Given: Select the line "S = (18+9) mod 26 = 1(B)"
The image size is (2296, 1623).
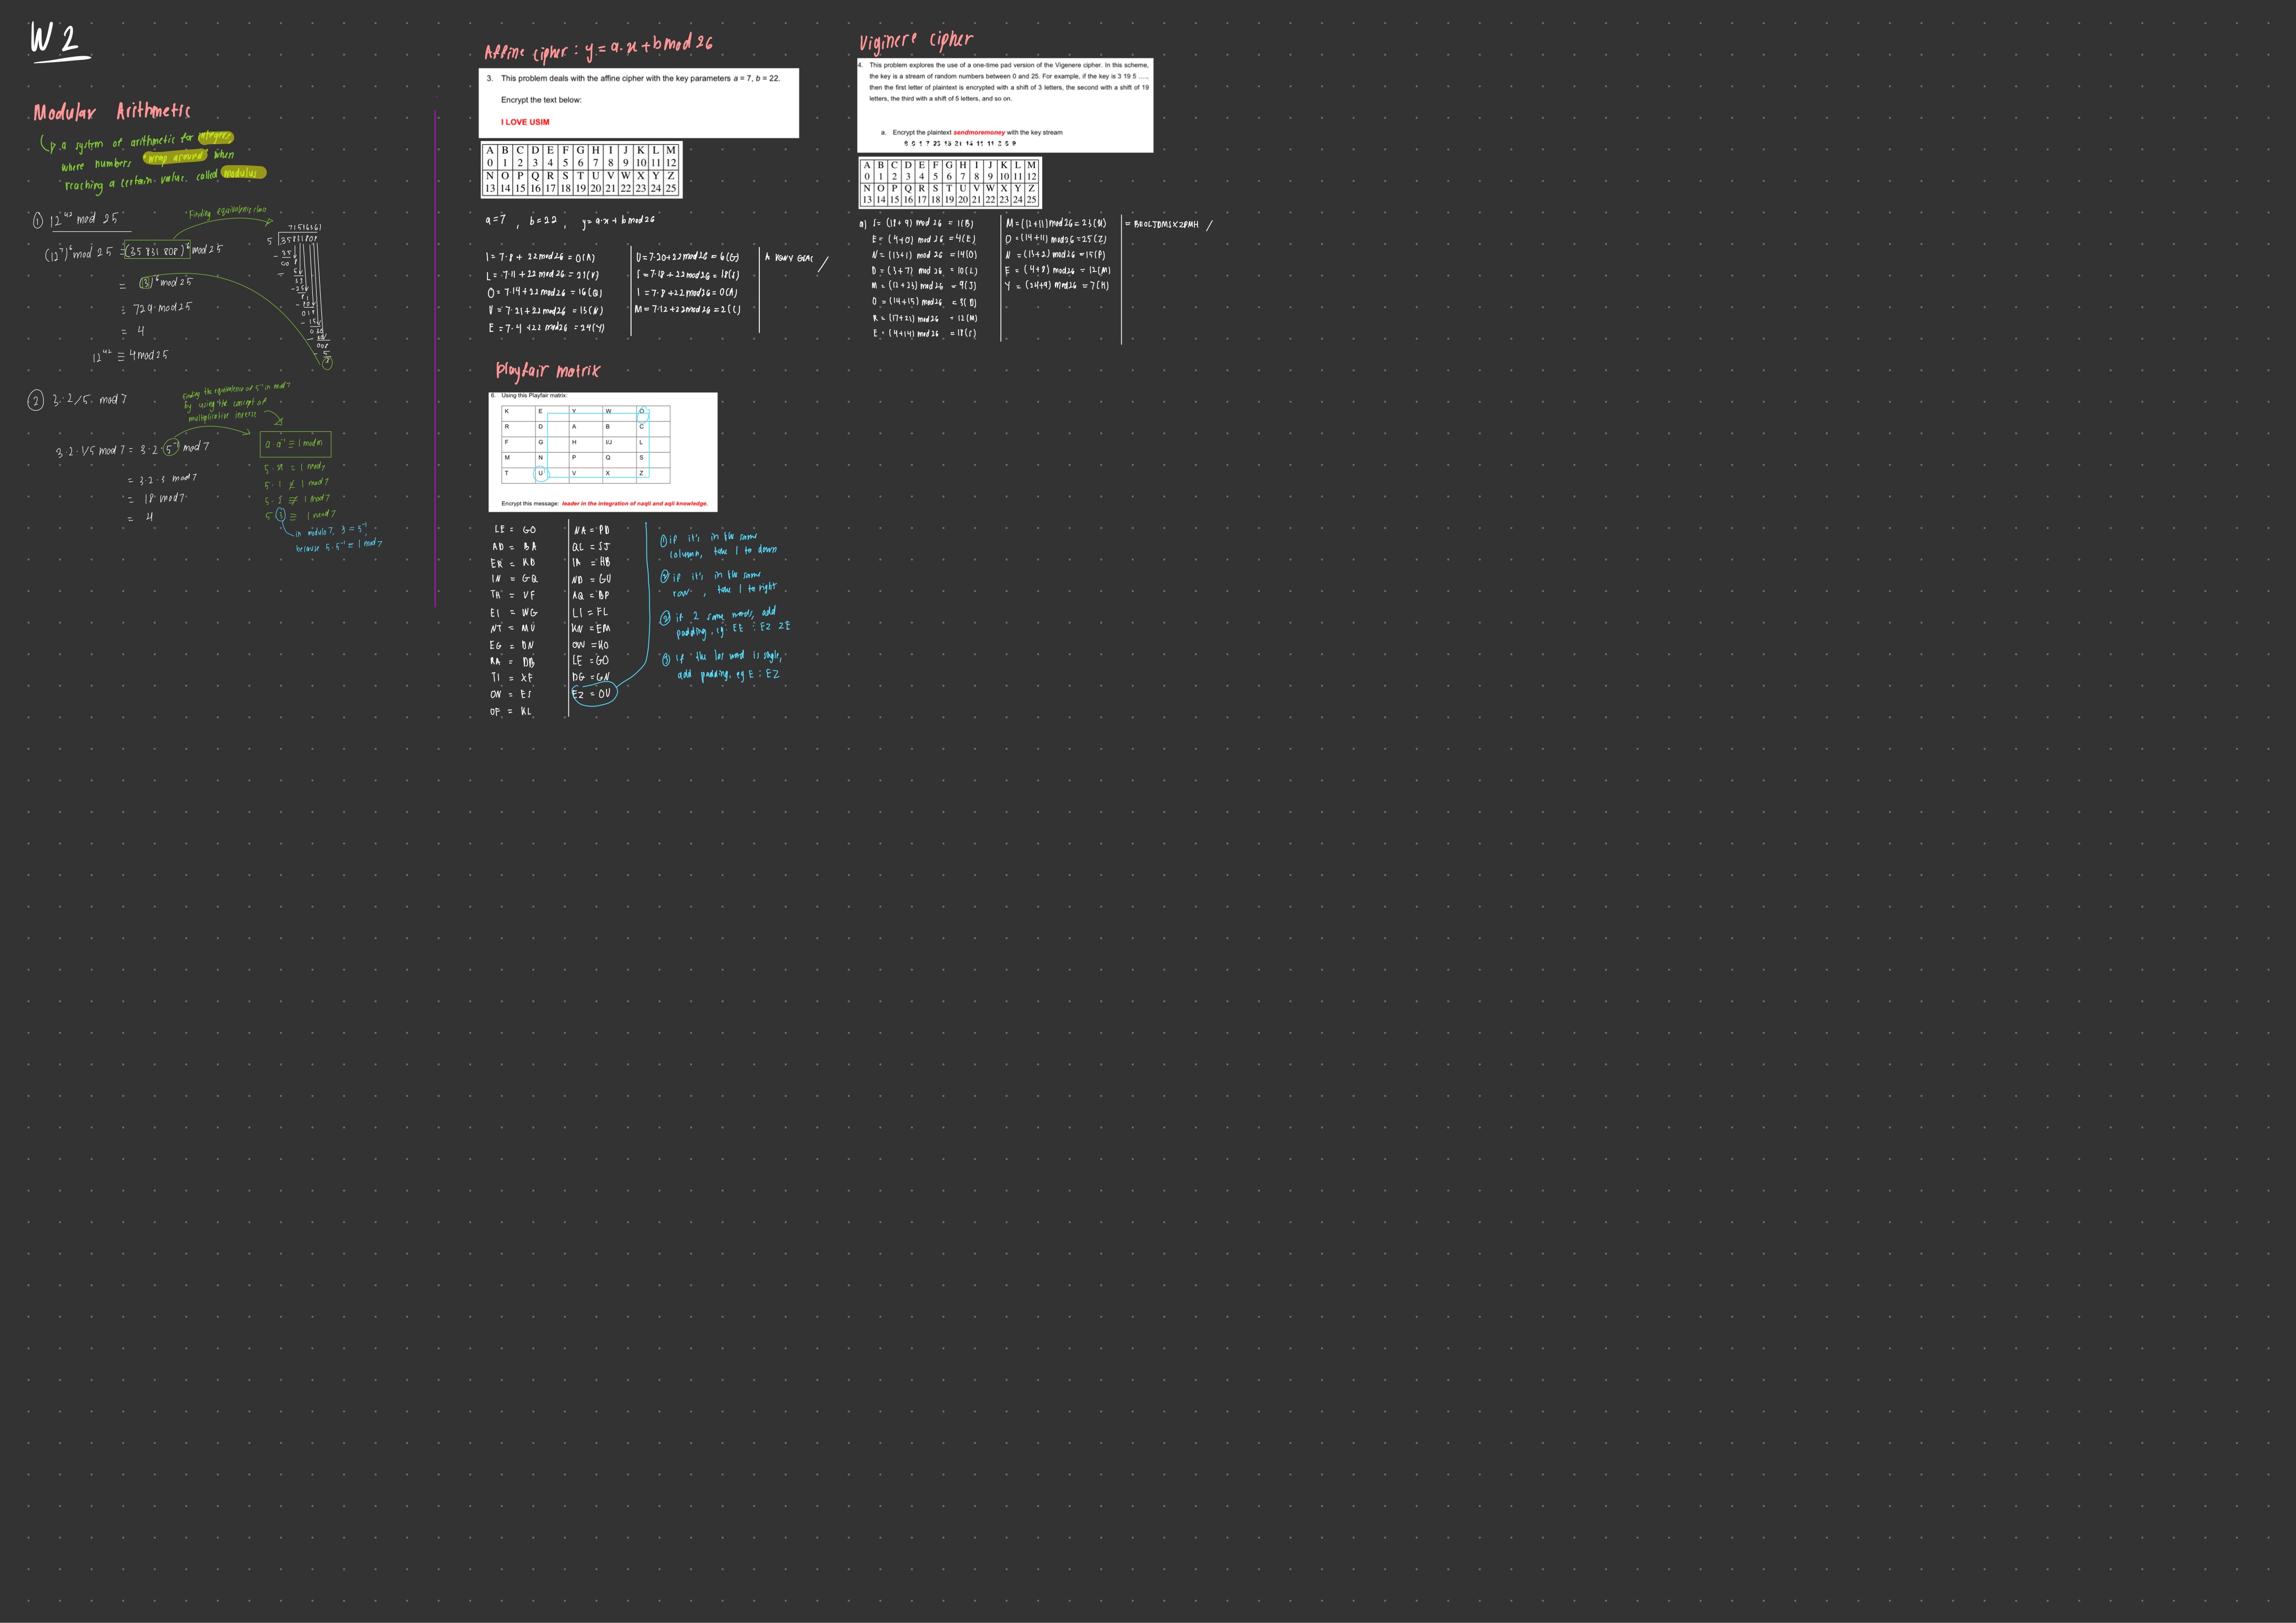Looking at the screenshot, I should point(923,223).
